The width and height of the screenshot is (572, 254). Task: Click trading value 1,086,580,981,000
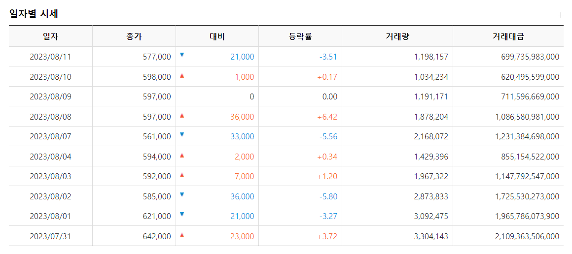527,117
